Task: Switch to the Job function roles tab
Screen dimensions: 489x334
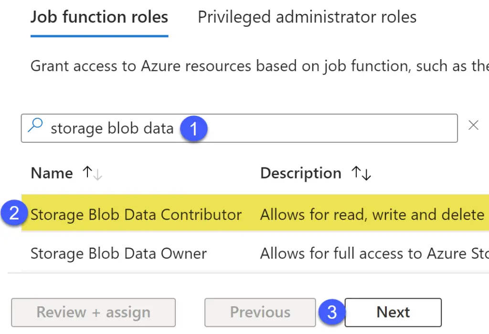Action: (99, 17)
